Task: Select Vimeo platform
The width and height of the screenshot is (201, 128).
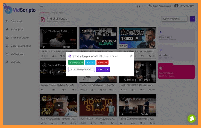Action: click(x=90, y=62)
